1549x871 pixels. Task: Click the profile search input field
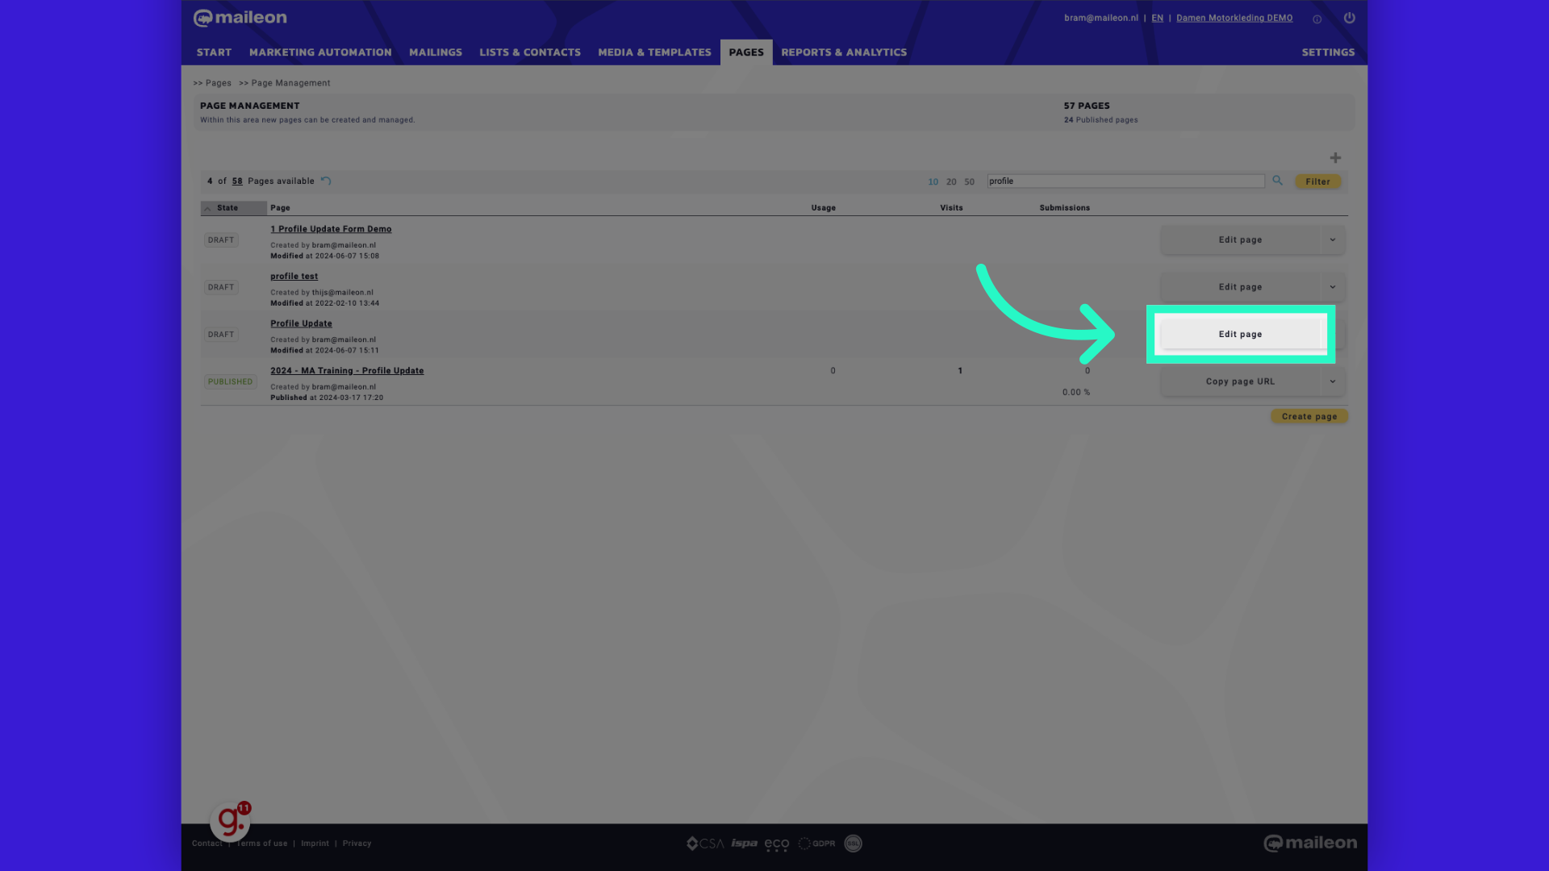click(1125, 181)
